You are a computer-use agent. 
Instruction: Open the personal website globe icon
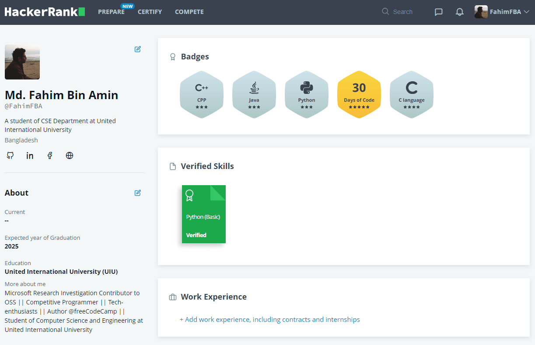pyautogui.click(x=70, y=155)
